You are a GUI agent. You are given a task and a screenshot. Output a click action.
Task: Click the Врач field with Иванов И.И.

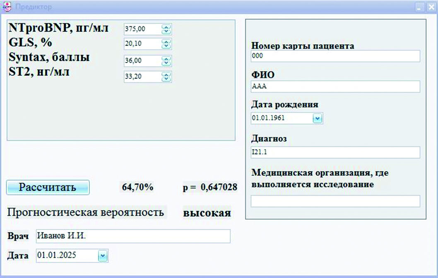132,236
